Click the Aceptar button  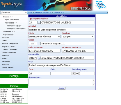tap(62, 88)
